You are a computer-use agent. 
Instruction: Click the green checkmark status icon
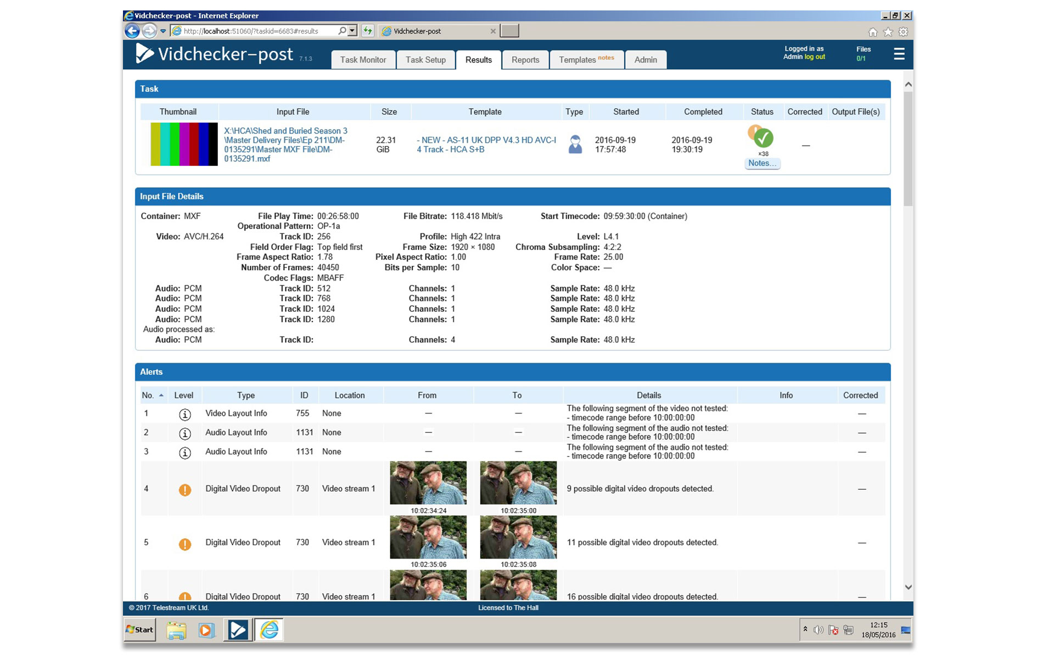[x=763, y=138]
